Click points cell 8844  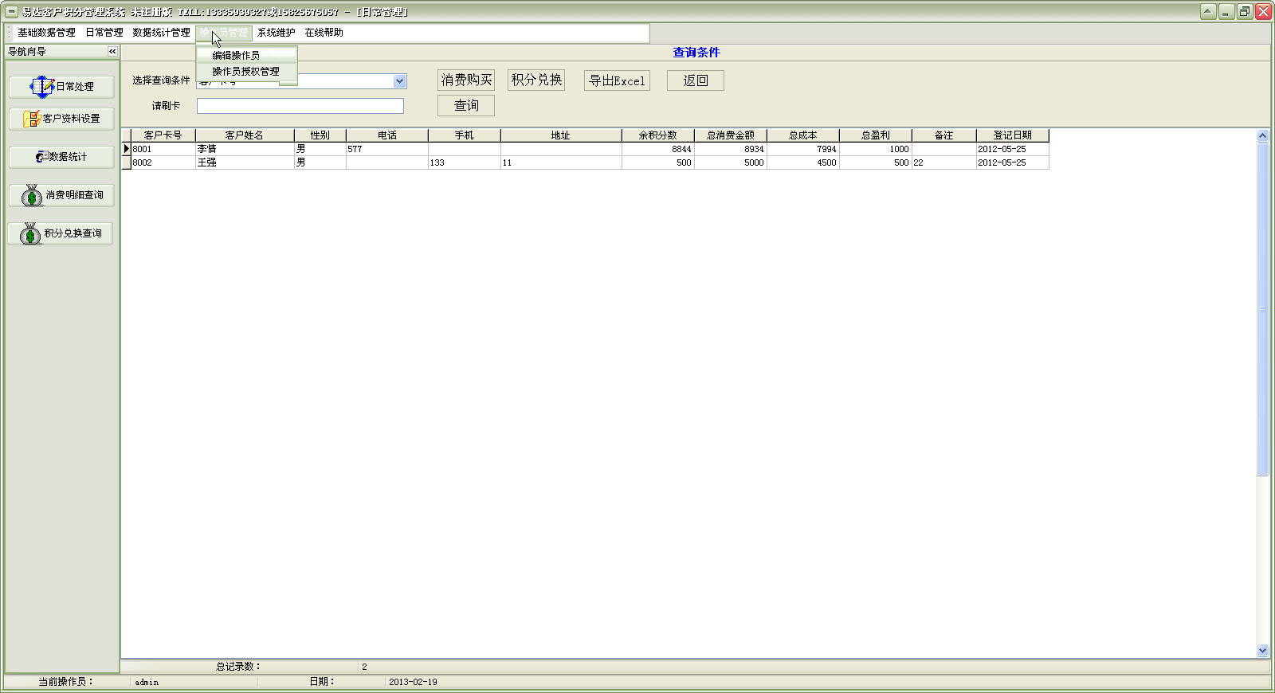pyautogui.click(x=657, y=149)
